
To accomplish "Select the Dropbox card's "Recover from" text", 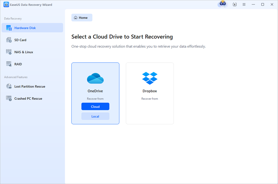I will point(150,99).
